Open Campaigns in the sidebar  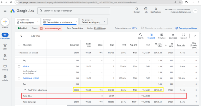[x=5, y=36]
